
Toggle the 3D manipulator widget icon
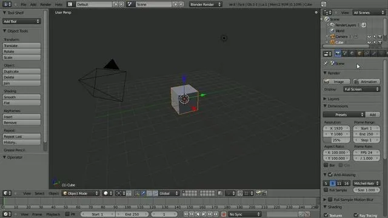click(138, 193)
